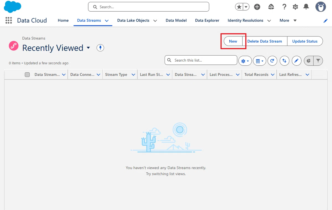332x210 pixels.
Task: Open the Total Records column menu
Action: point(273,75)
